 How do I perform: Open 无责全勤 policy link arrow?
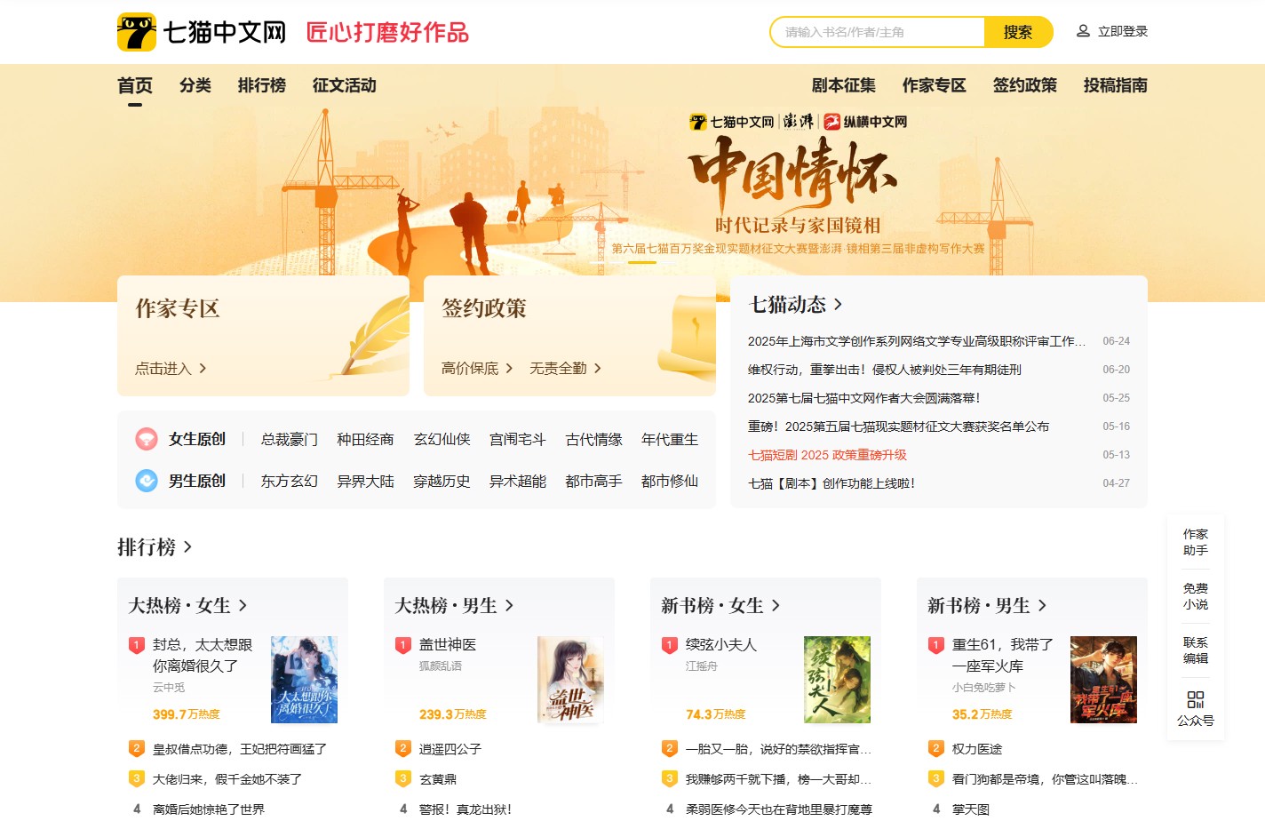(598, 368)
